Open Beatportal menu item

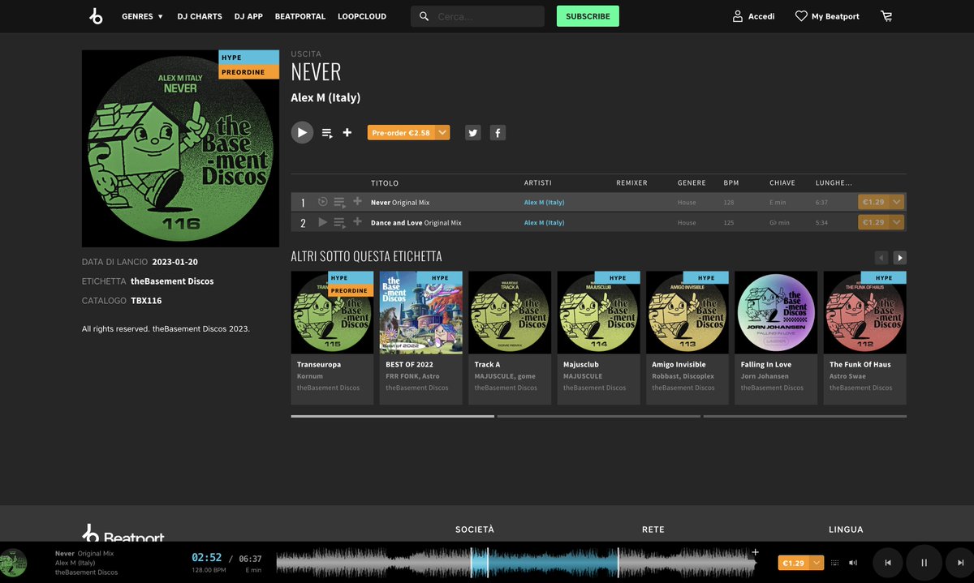(300, 16)
